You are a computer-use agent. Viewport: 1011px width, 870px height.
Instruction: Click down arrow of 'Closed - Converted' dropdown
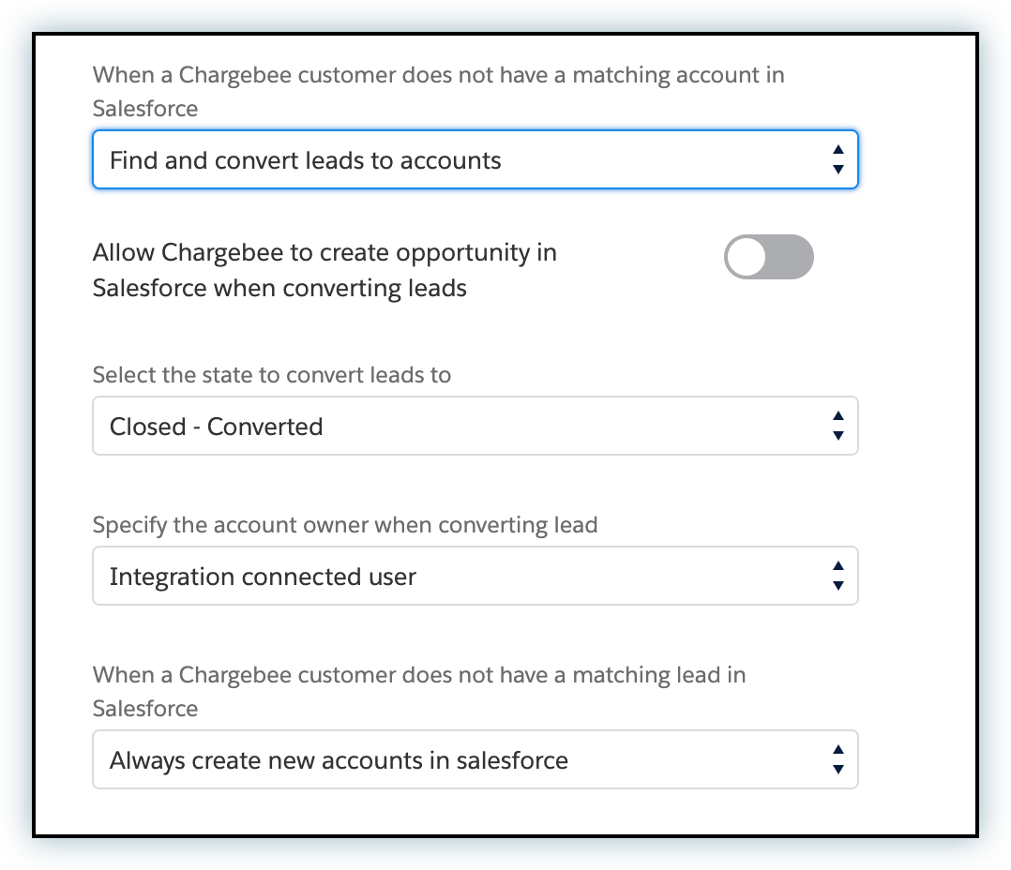point(838,436)
